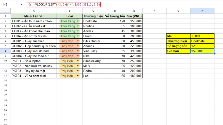Viewport: 223px width, 125px height.
Task: Open the Name box dropdown arrow
Action: (21, 5)
